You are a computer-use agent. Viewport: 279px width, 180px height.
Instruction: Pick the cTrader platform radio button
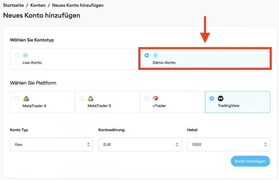[x=147, y=98]
